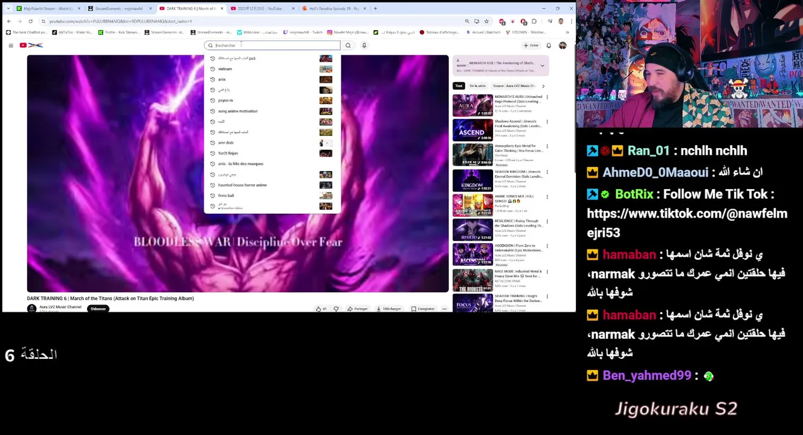Click the Télécharger download button
The height and width of the screenshot is (435, 803).
point(389,309)
